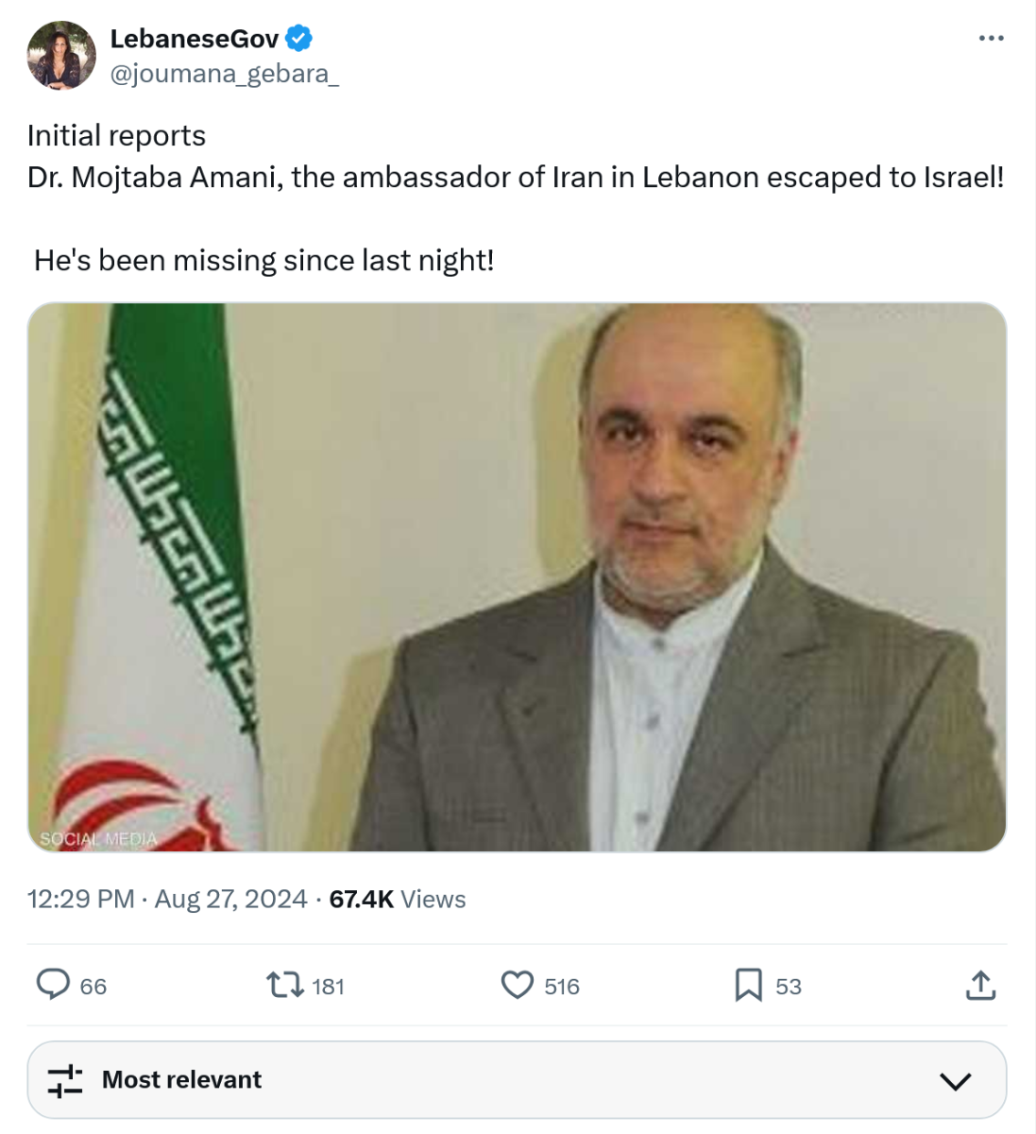Open the @joumana_gebara_ handle link

(225, 74)
